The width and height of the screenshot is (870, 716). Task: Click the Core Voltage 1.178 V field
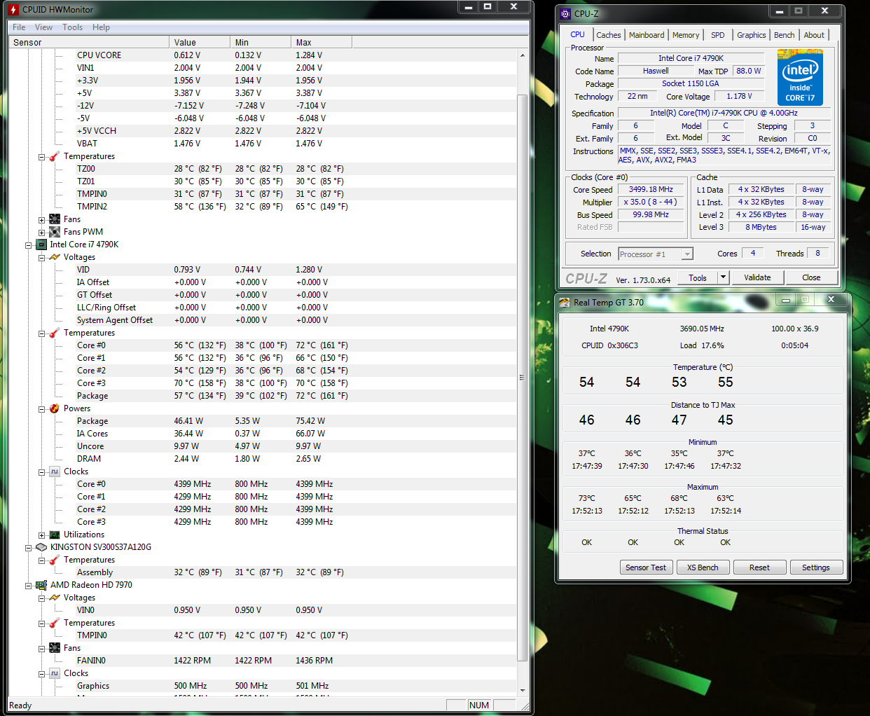click(x=739, y=97)
